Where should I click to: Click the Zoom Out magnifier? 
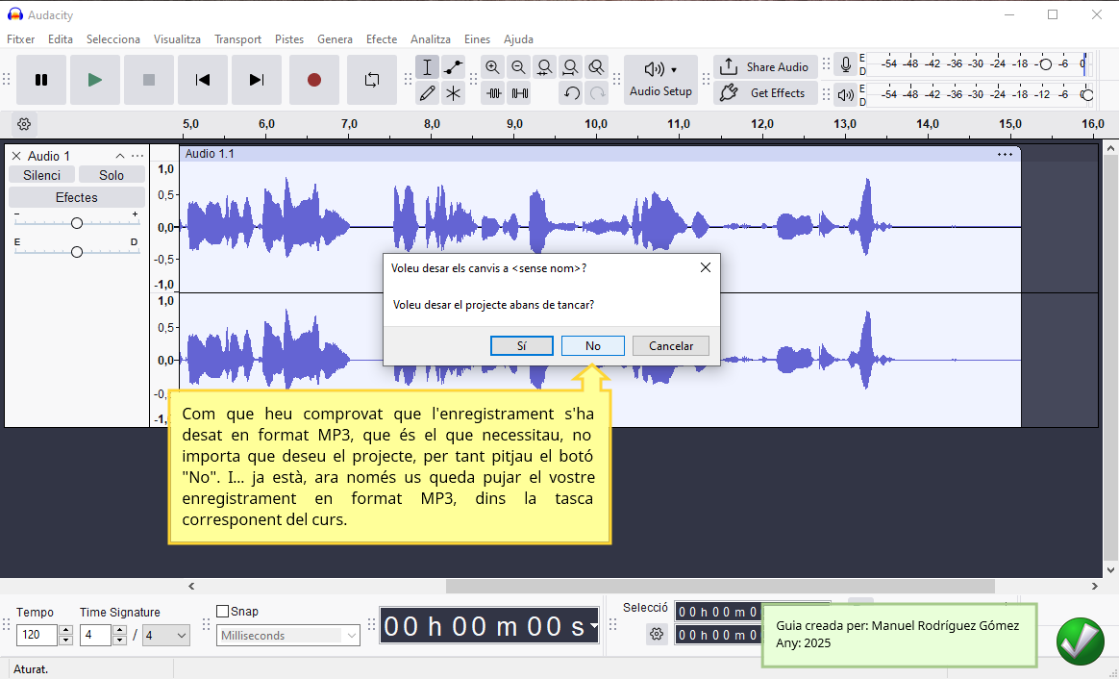pos(518,67)
